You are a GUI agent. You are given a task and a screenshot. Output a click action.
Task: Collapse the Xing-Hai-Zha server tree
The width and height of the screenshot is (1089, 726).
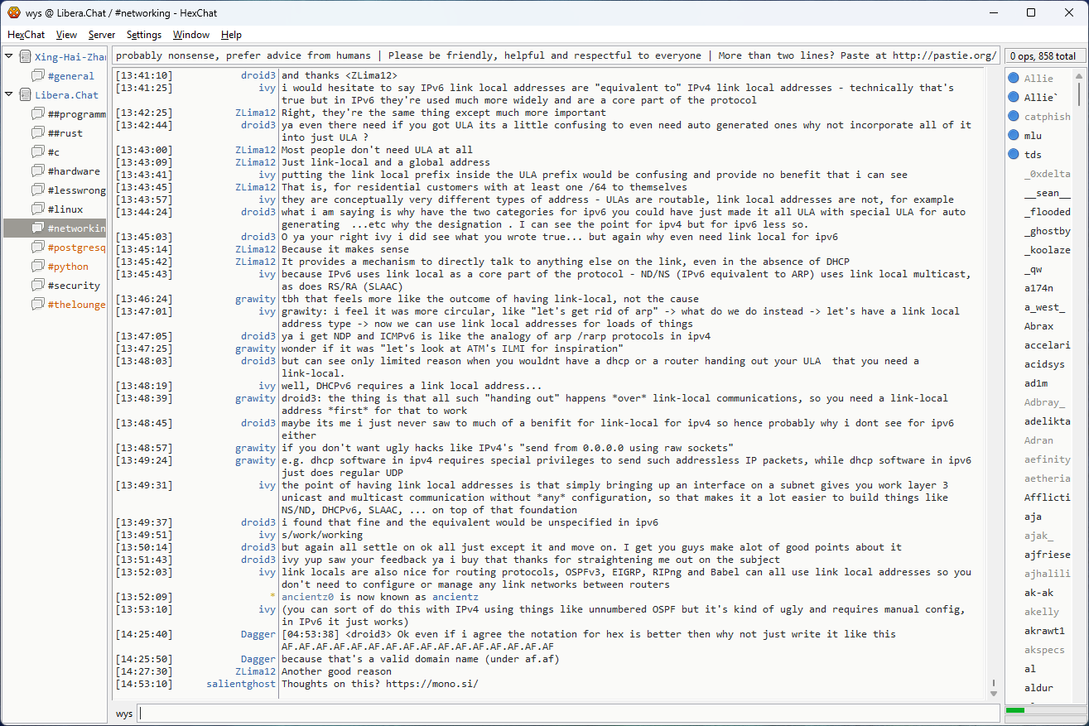pos(9,56)
